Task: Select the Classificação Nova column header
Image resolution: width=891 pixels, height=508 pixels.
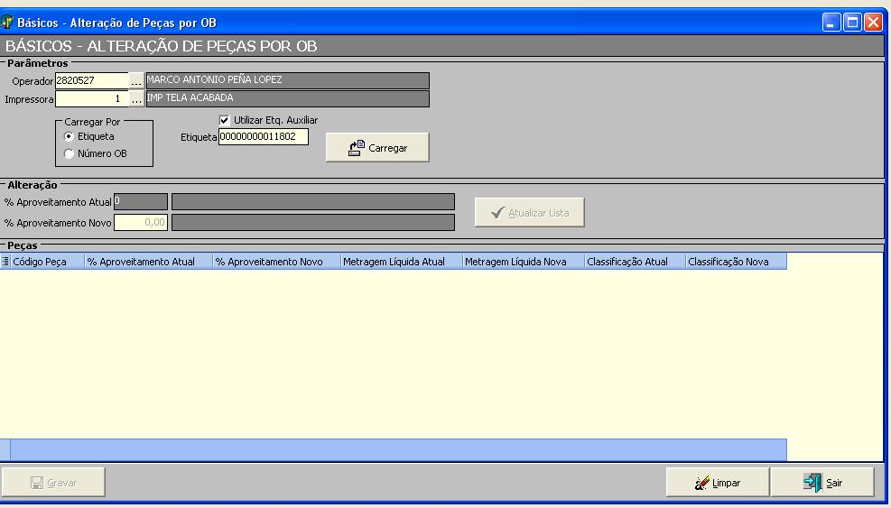Action: pyautogui.click(x=735, y=262)
